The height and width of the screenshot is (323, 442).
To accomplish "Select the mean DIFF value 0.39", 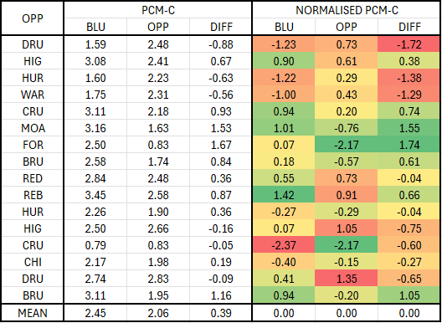I will click(x=221, y=313).
